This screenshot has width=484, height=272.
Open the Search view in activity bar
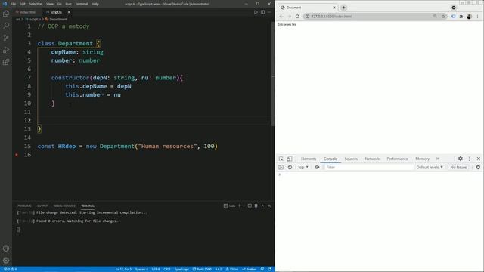tap(6, 26)
